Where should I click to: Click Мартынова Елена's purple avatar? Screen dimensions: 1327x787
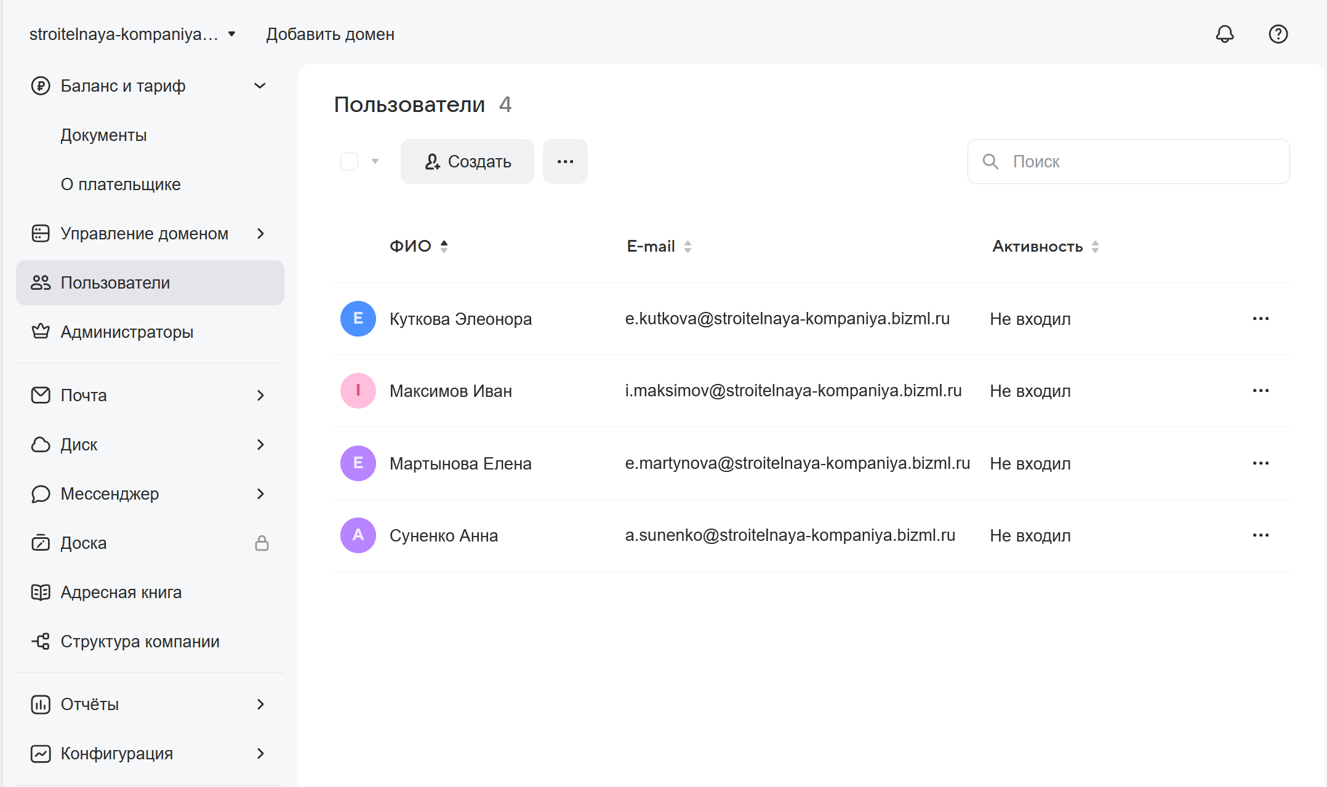[358, 463]
